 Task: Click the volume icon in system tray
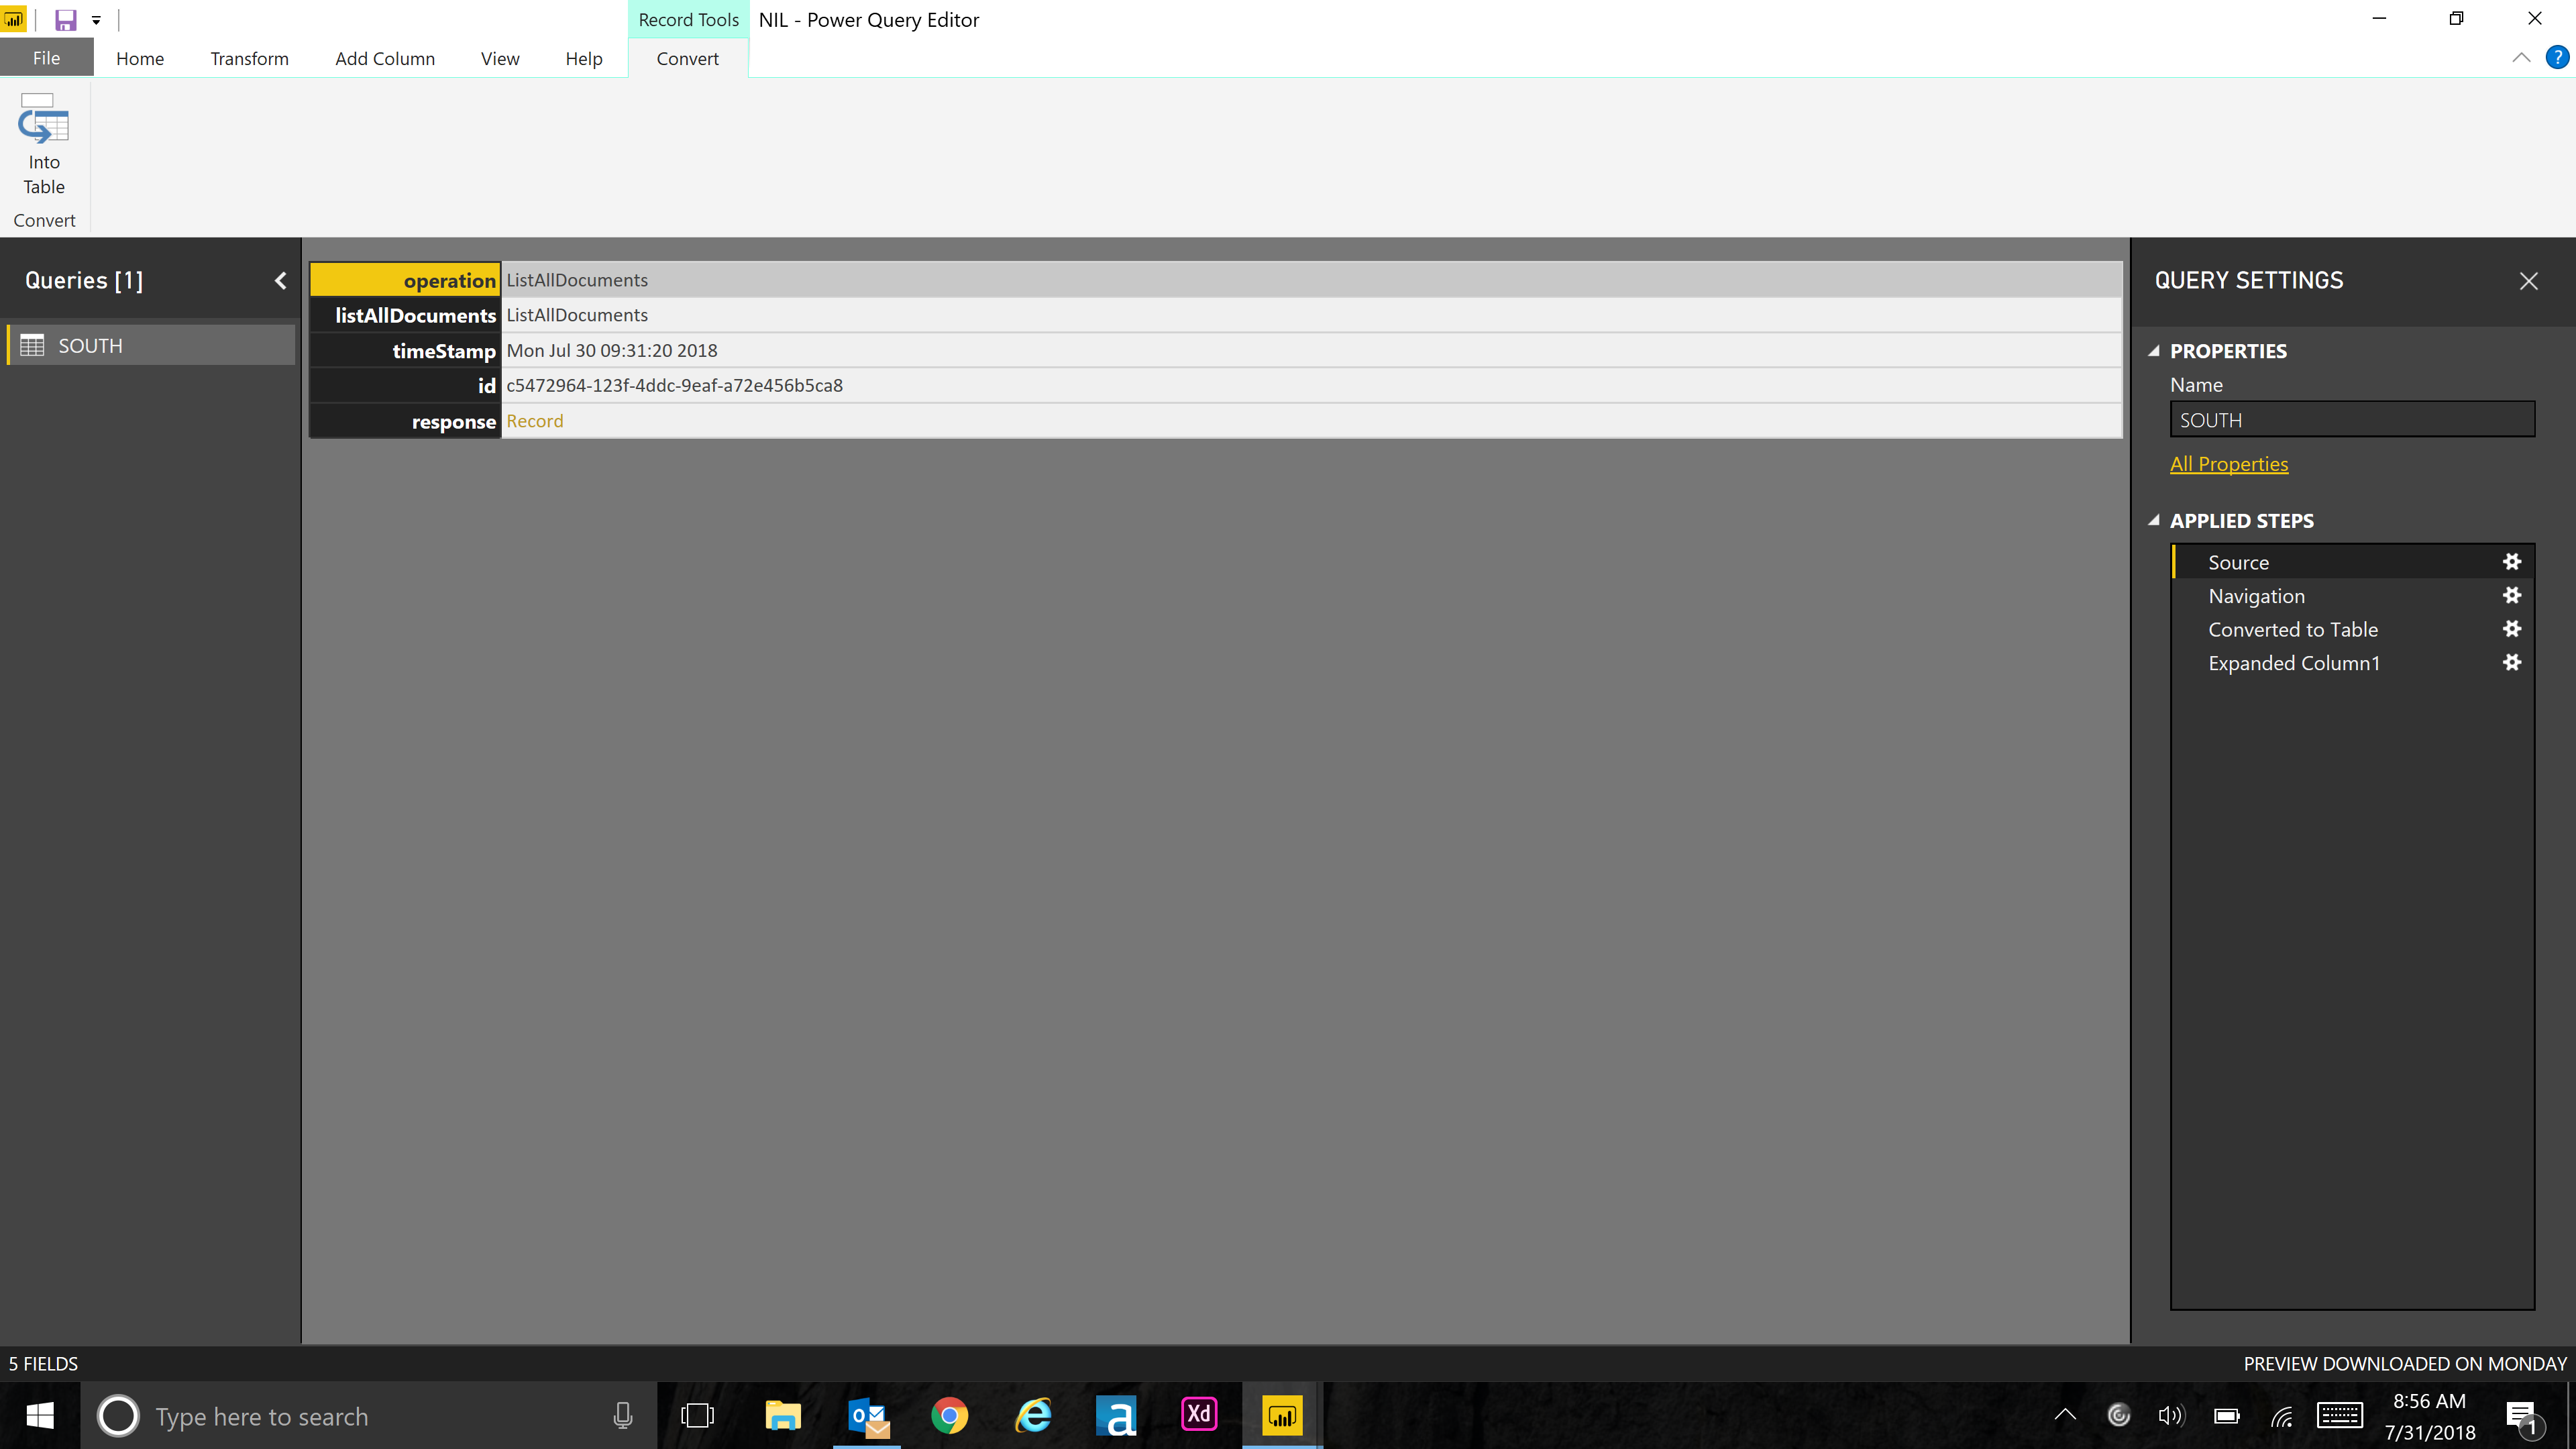click(x=2170, y=1415)
